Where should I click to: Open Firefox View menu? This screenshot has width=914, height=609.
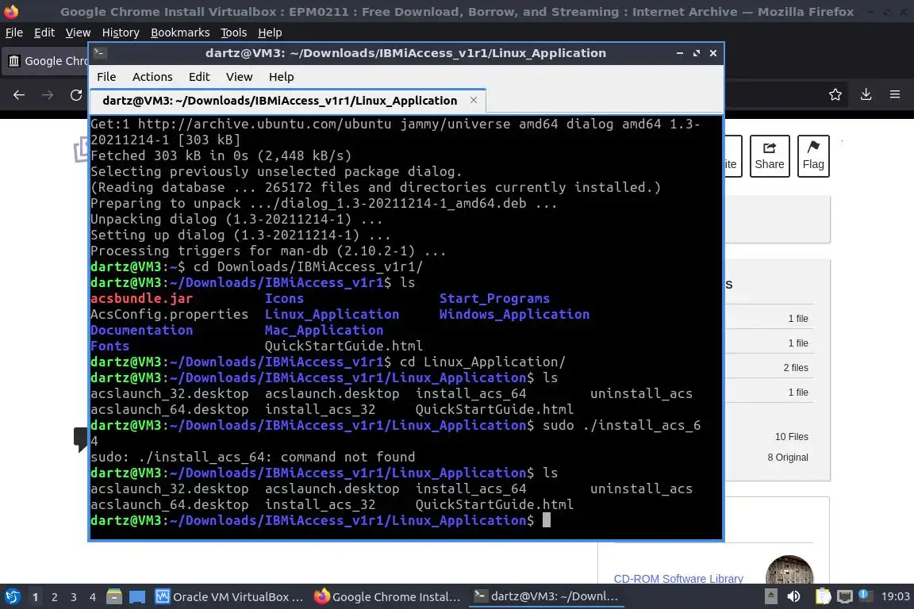78,33
